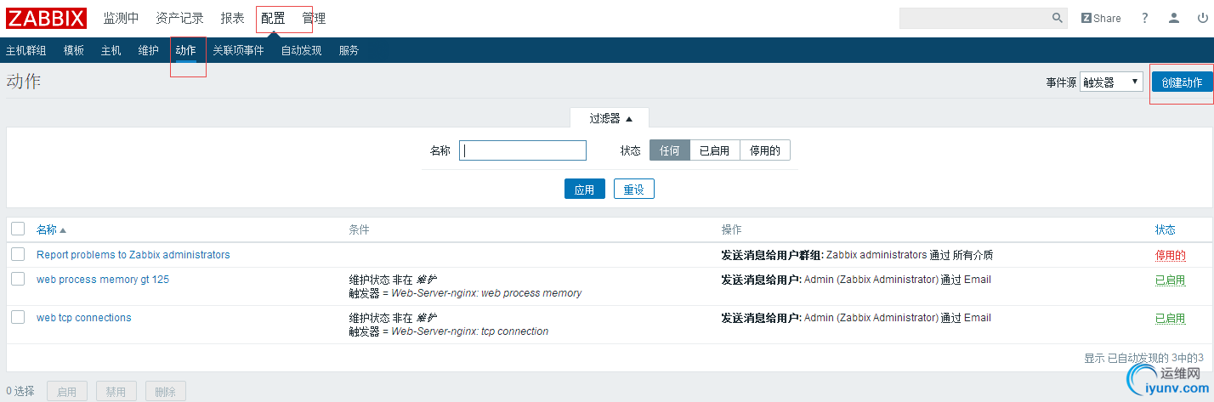The height and width of the screenshot is (402, 1214).
Task: Click the 重设 button
Action: tap(634, 189)
